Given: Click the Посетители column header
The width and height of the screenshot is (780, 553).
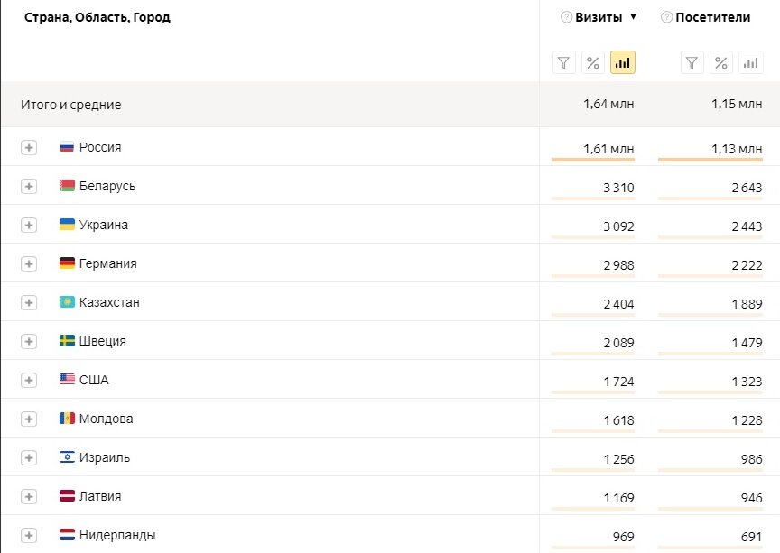Looking at the screenshot, I should click(713, 17).
